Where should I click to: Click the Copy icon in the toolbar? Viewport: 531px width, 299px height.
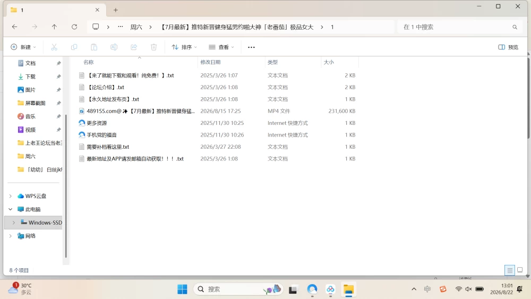pos(74,47)
